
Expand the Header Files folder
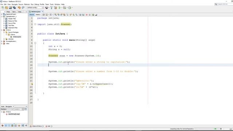(4, 19)
